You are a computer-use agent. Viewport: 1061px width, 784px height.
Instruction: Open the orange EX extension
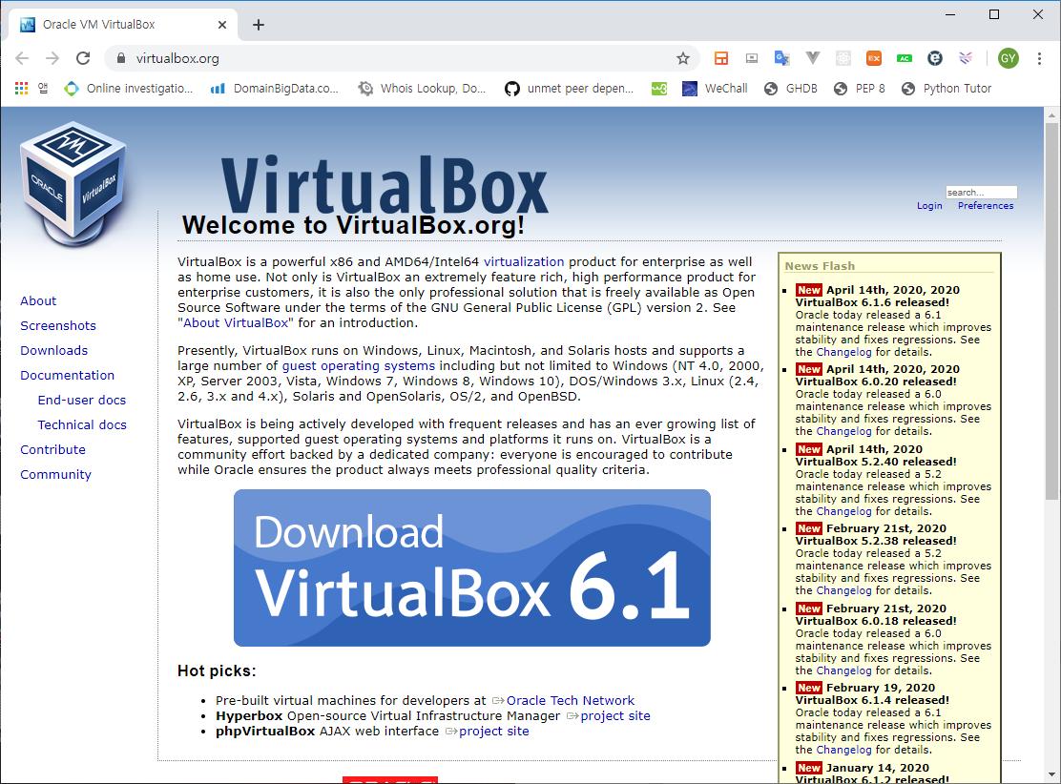click(874, 58)
